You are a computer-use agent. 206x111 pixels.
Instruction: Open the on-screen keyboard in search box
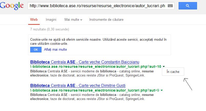click(x=170, y=6)
